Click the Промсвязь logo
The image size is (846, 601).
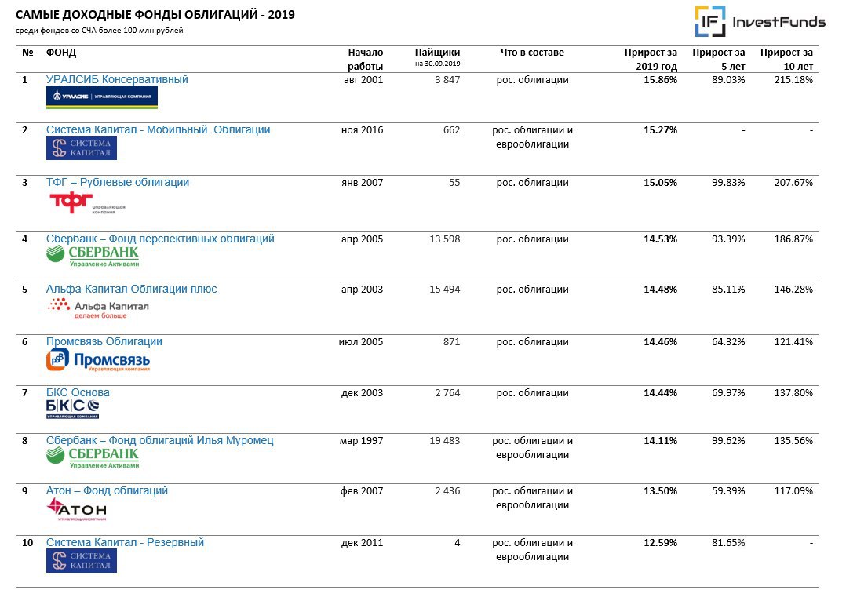[x=98, y=360]
